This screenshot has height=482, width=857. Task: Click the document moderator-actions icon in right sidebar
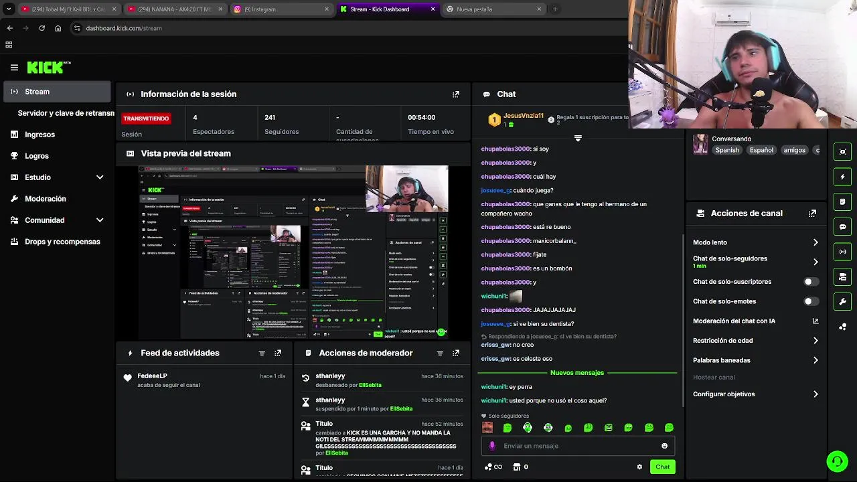tap(843, 202)
